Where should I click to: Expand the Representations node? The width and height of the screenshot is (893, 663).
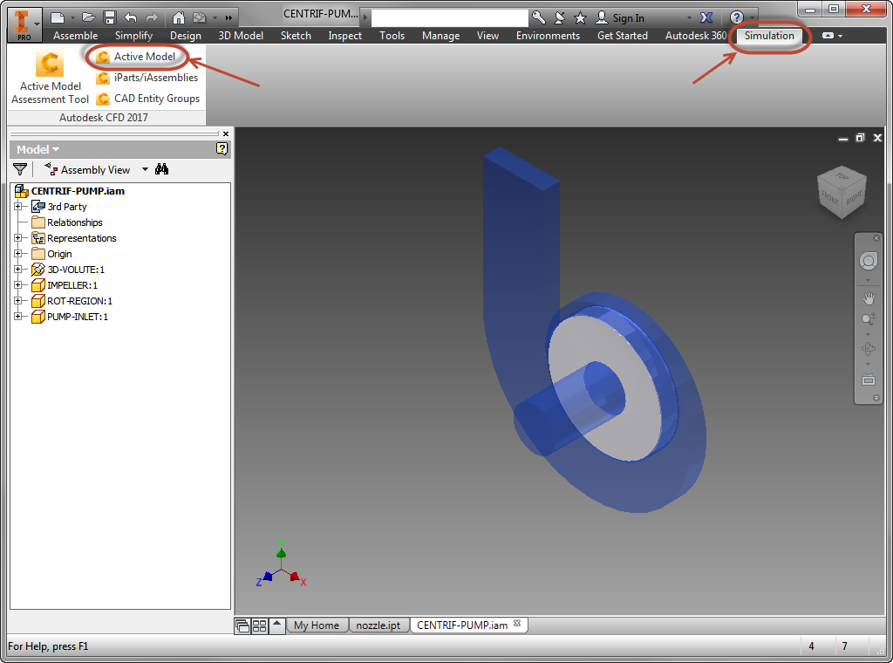click(x=17, y=237)
